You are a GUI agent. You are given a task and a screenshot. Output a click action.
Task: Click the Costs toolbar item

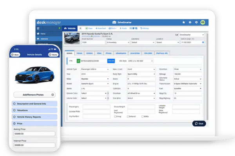(123, 28)
